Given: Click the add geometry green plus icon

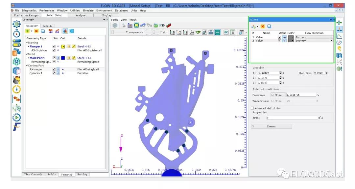Looking at the screenshot, I should pyautogui.click(x=28, y=31).
